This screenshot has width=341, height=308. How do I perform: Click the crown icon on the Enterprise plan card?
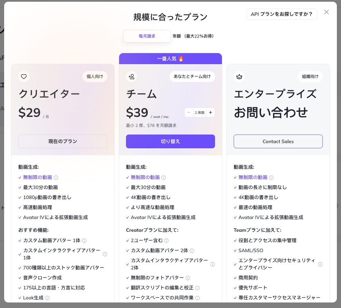pos(239,77)
